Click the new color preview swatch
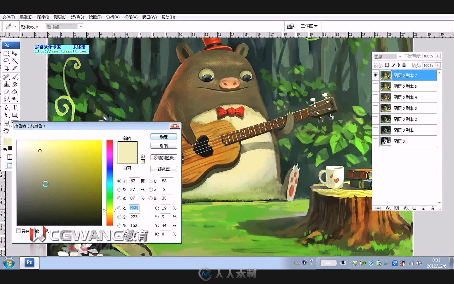Image resolution: width=454 pixels, height=284 pixels. coord(127,147)
